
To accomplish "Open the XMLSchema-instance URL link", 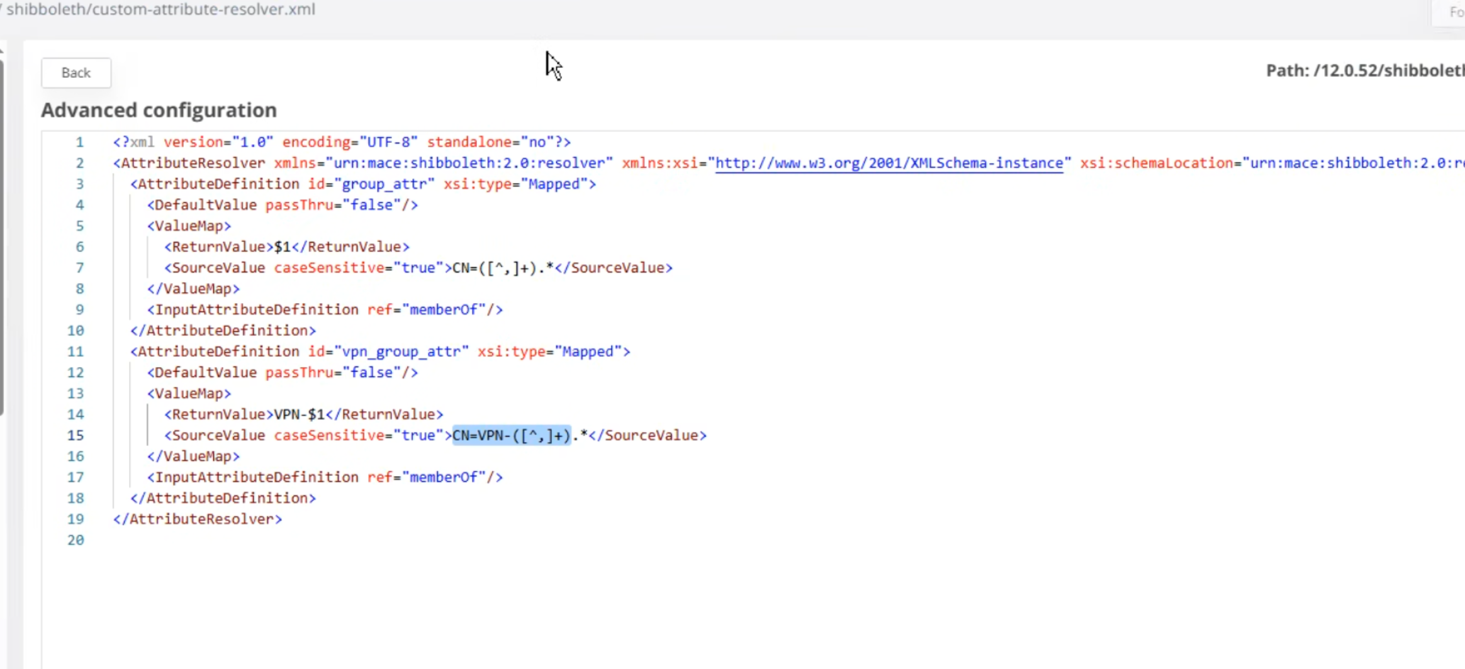I will 889,163.
